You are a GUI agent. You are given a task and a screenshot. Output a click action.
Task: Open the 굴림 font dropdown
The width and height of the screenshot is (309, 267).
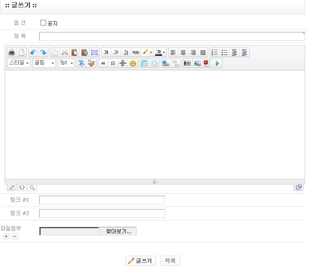click(x=44, y=63)
